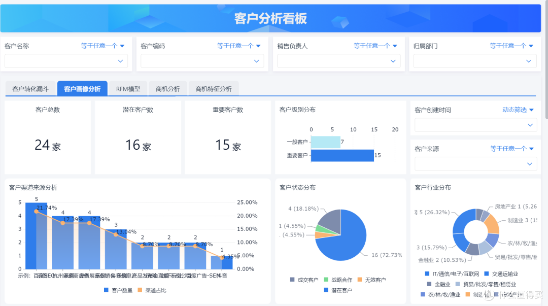The height and width of the screenshot is (306, 548).
Task: Click the 客户行业分布 chart title
Action: coord(433,188)
